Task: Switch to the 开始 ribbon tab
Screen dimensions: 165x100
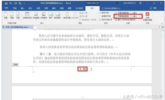Action: point(15,8)
